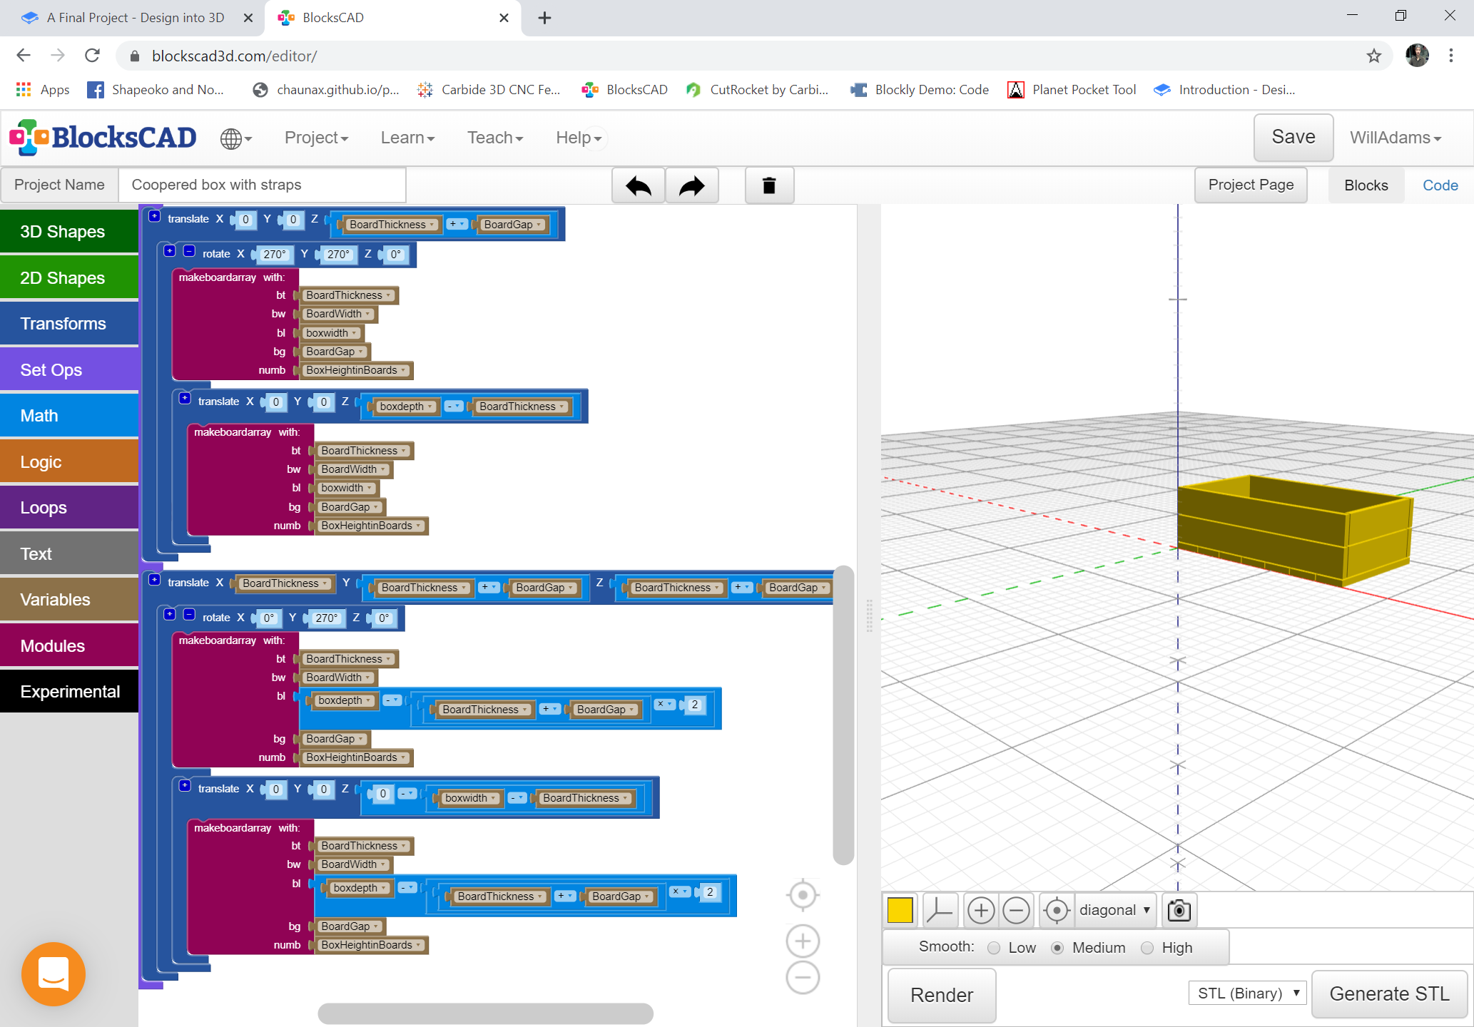This screenshot has width=1474, height=1027.
Task: Close the A Final Project tab
Action: coord(248,18)
